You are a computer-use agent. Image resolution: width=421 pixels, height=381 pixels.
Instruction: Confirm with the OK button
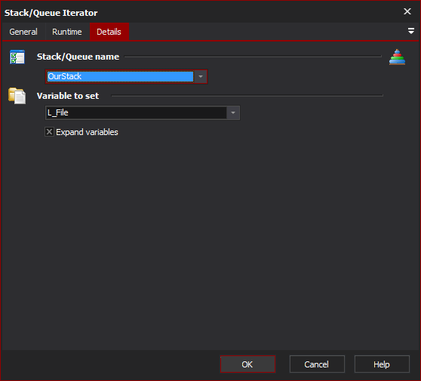(x=247, y=364)
